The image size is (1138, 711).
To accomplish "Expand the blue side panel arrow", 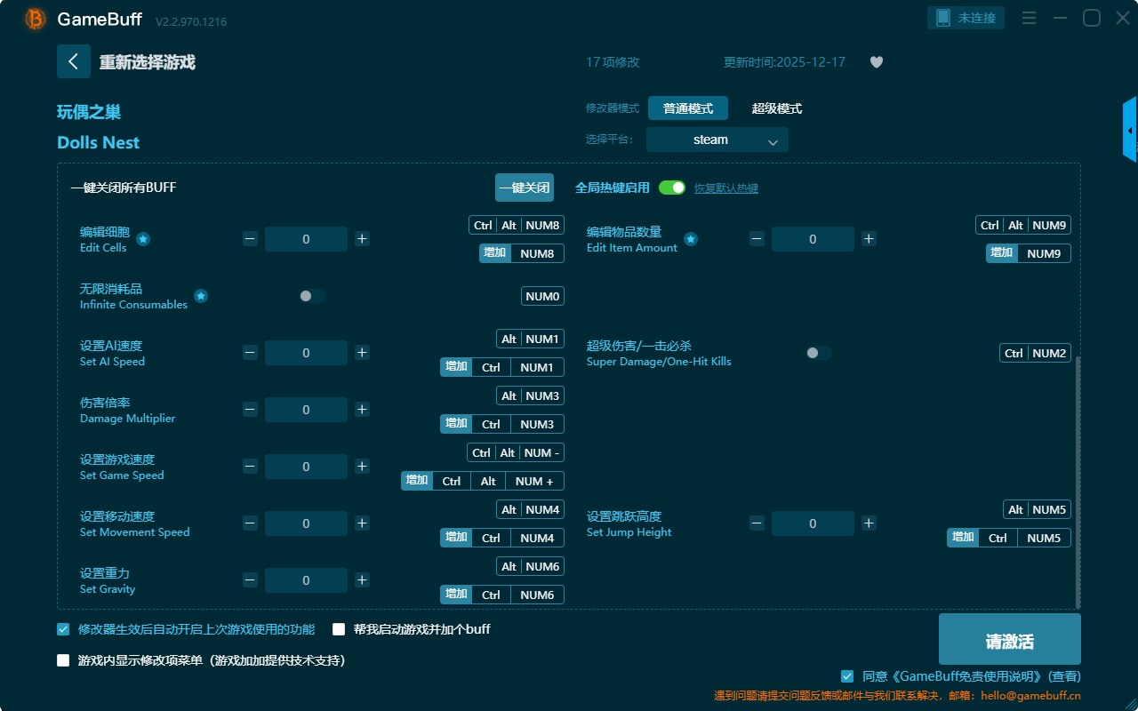I will click(1130, 131).
